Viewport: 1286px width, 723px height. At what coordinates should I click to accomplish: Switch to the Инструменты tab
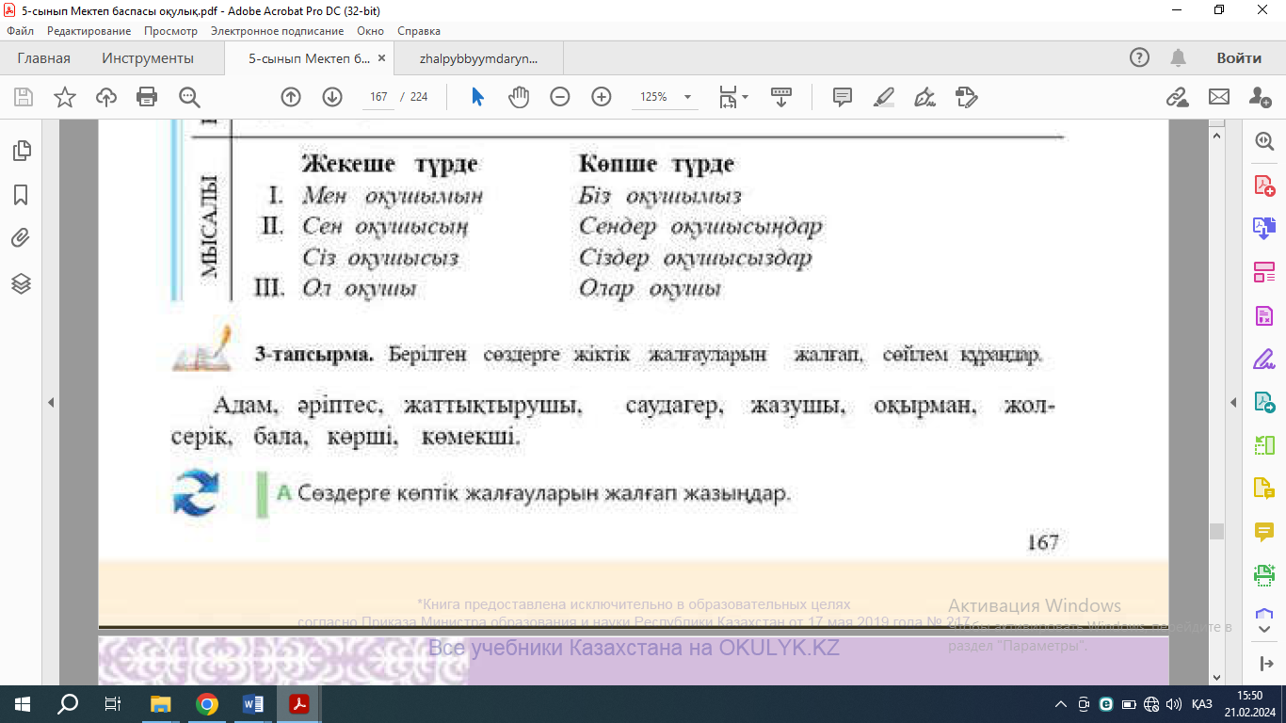coord(148,58)
